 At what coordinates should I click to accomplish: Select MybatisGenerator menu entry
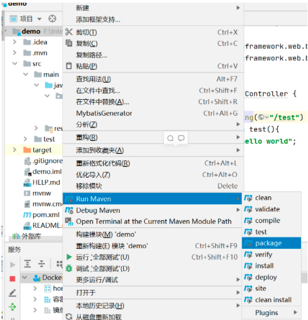pos(153,113)
